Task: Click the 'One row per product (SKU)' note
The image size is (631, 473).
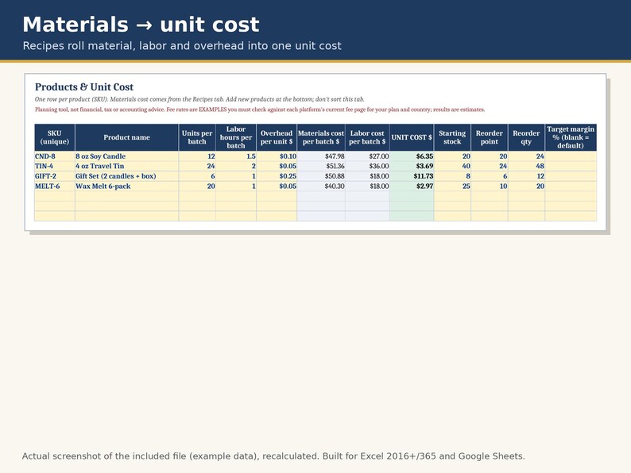Action: [x=199, y=99]
